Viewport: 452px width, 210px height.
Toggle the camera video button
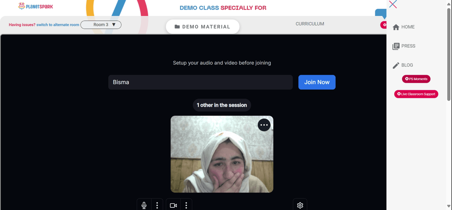point(173,205)
